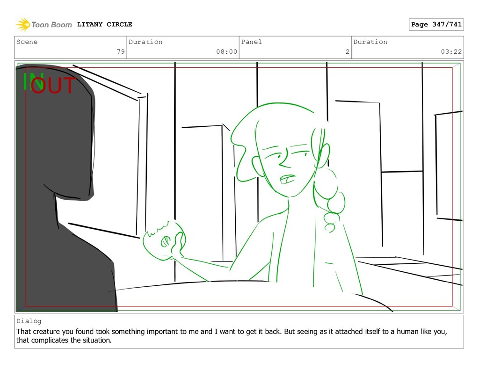Click the Page 347/741 indicator box
Image resolution: width=479 pixels, height=370 pixels.
click(436, 24)
